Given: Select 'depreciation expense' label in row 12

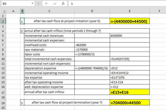Looking at the screenshot, I should point(49,68).
